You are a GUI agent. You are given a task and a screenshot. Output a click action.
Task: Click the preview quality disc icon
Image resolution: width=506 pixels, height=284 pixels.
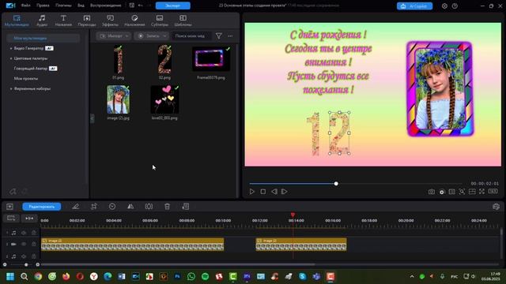pyautogui.click(x=442, y=192)
